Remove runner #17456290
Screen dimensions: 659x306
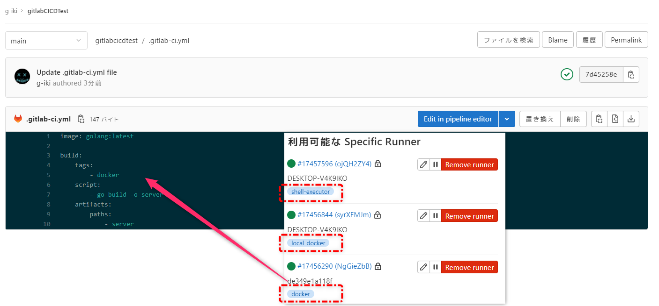coord(469,267)
